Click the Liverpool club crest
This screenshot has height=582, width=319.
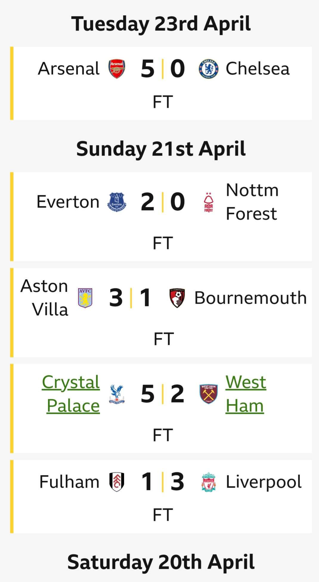coord(208,482)
